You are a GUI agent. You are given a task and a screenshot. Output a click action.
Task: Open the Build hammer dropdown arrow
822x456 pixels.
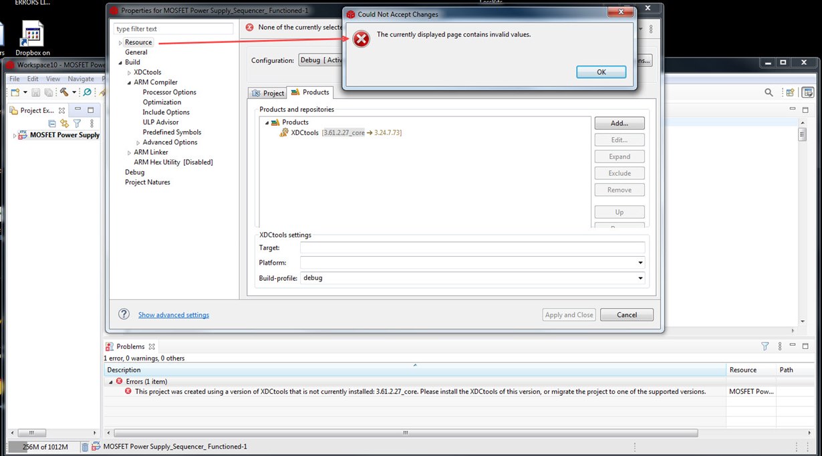[x=74, y=92]
